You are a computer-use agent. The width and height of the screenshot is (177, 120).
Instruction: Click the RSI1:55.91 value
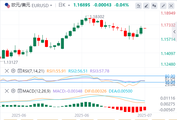click(x=56, y=71)
